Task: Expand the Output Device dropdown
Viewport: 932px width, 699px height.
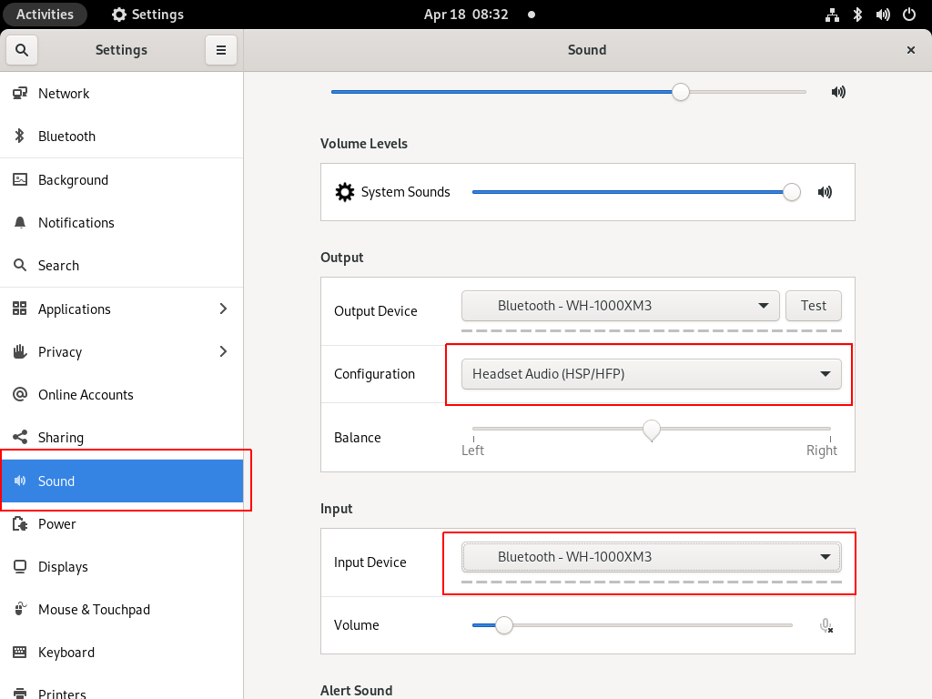Action: pos(620,306)
